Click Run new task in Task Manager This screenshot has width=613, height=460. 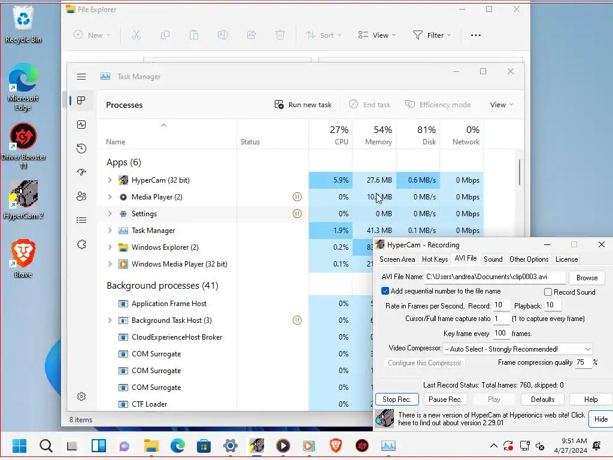[x=303, y=105]
